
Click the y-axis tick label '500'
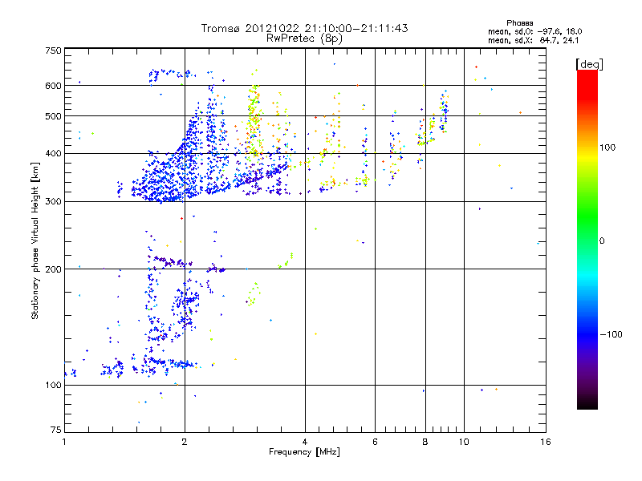pyautogui.click(x=53, y=116)
